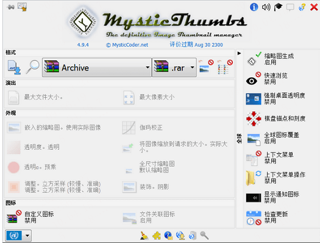Toggle the speaker sound icon
Viewport: 320px width, 243px height.
point(266,7)
